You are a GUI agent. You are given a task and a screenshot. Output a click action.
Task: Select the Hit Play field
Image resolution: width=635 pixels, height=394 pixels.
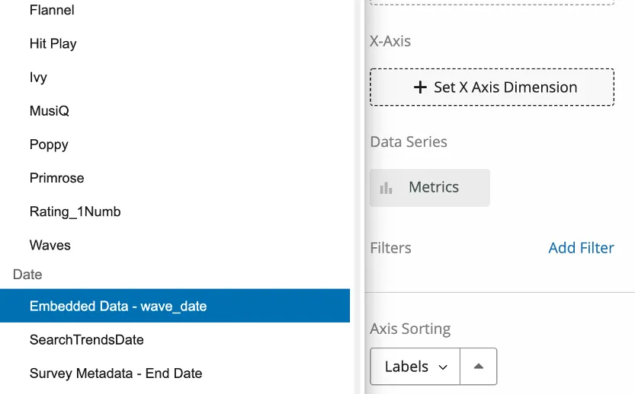(x=53, y=44)
